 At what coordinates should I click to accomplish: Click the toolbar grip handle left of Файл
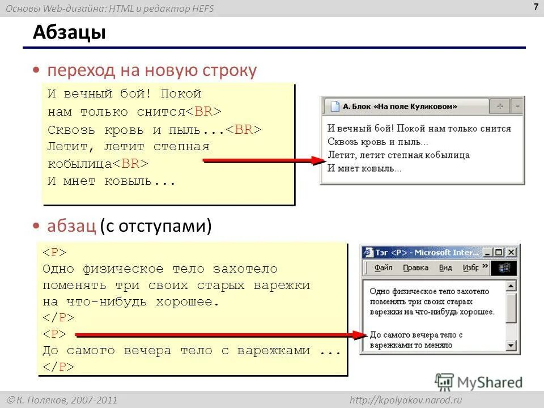pyautogui.click(x=365, y=267)
